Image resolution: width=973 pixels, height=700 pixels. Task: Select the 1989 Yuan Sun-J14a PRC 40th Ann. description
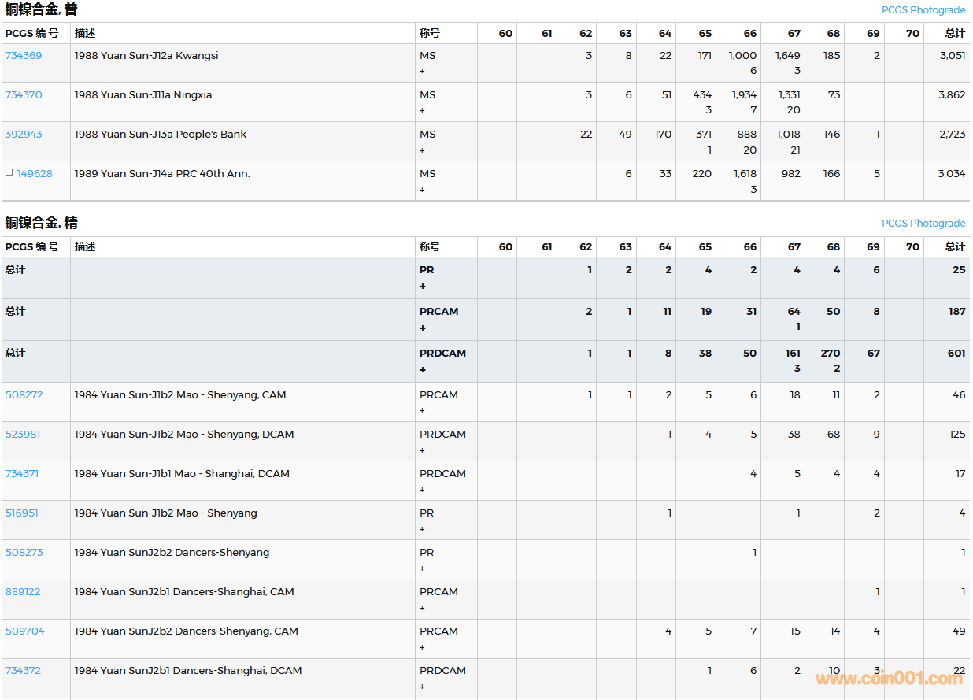coord(162,174)
